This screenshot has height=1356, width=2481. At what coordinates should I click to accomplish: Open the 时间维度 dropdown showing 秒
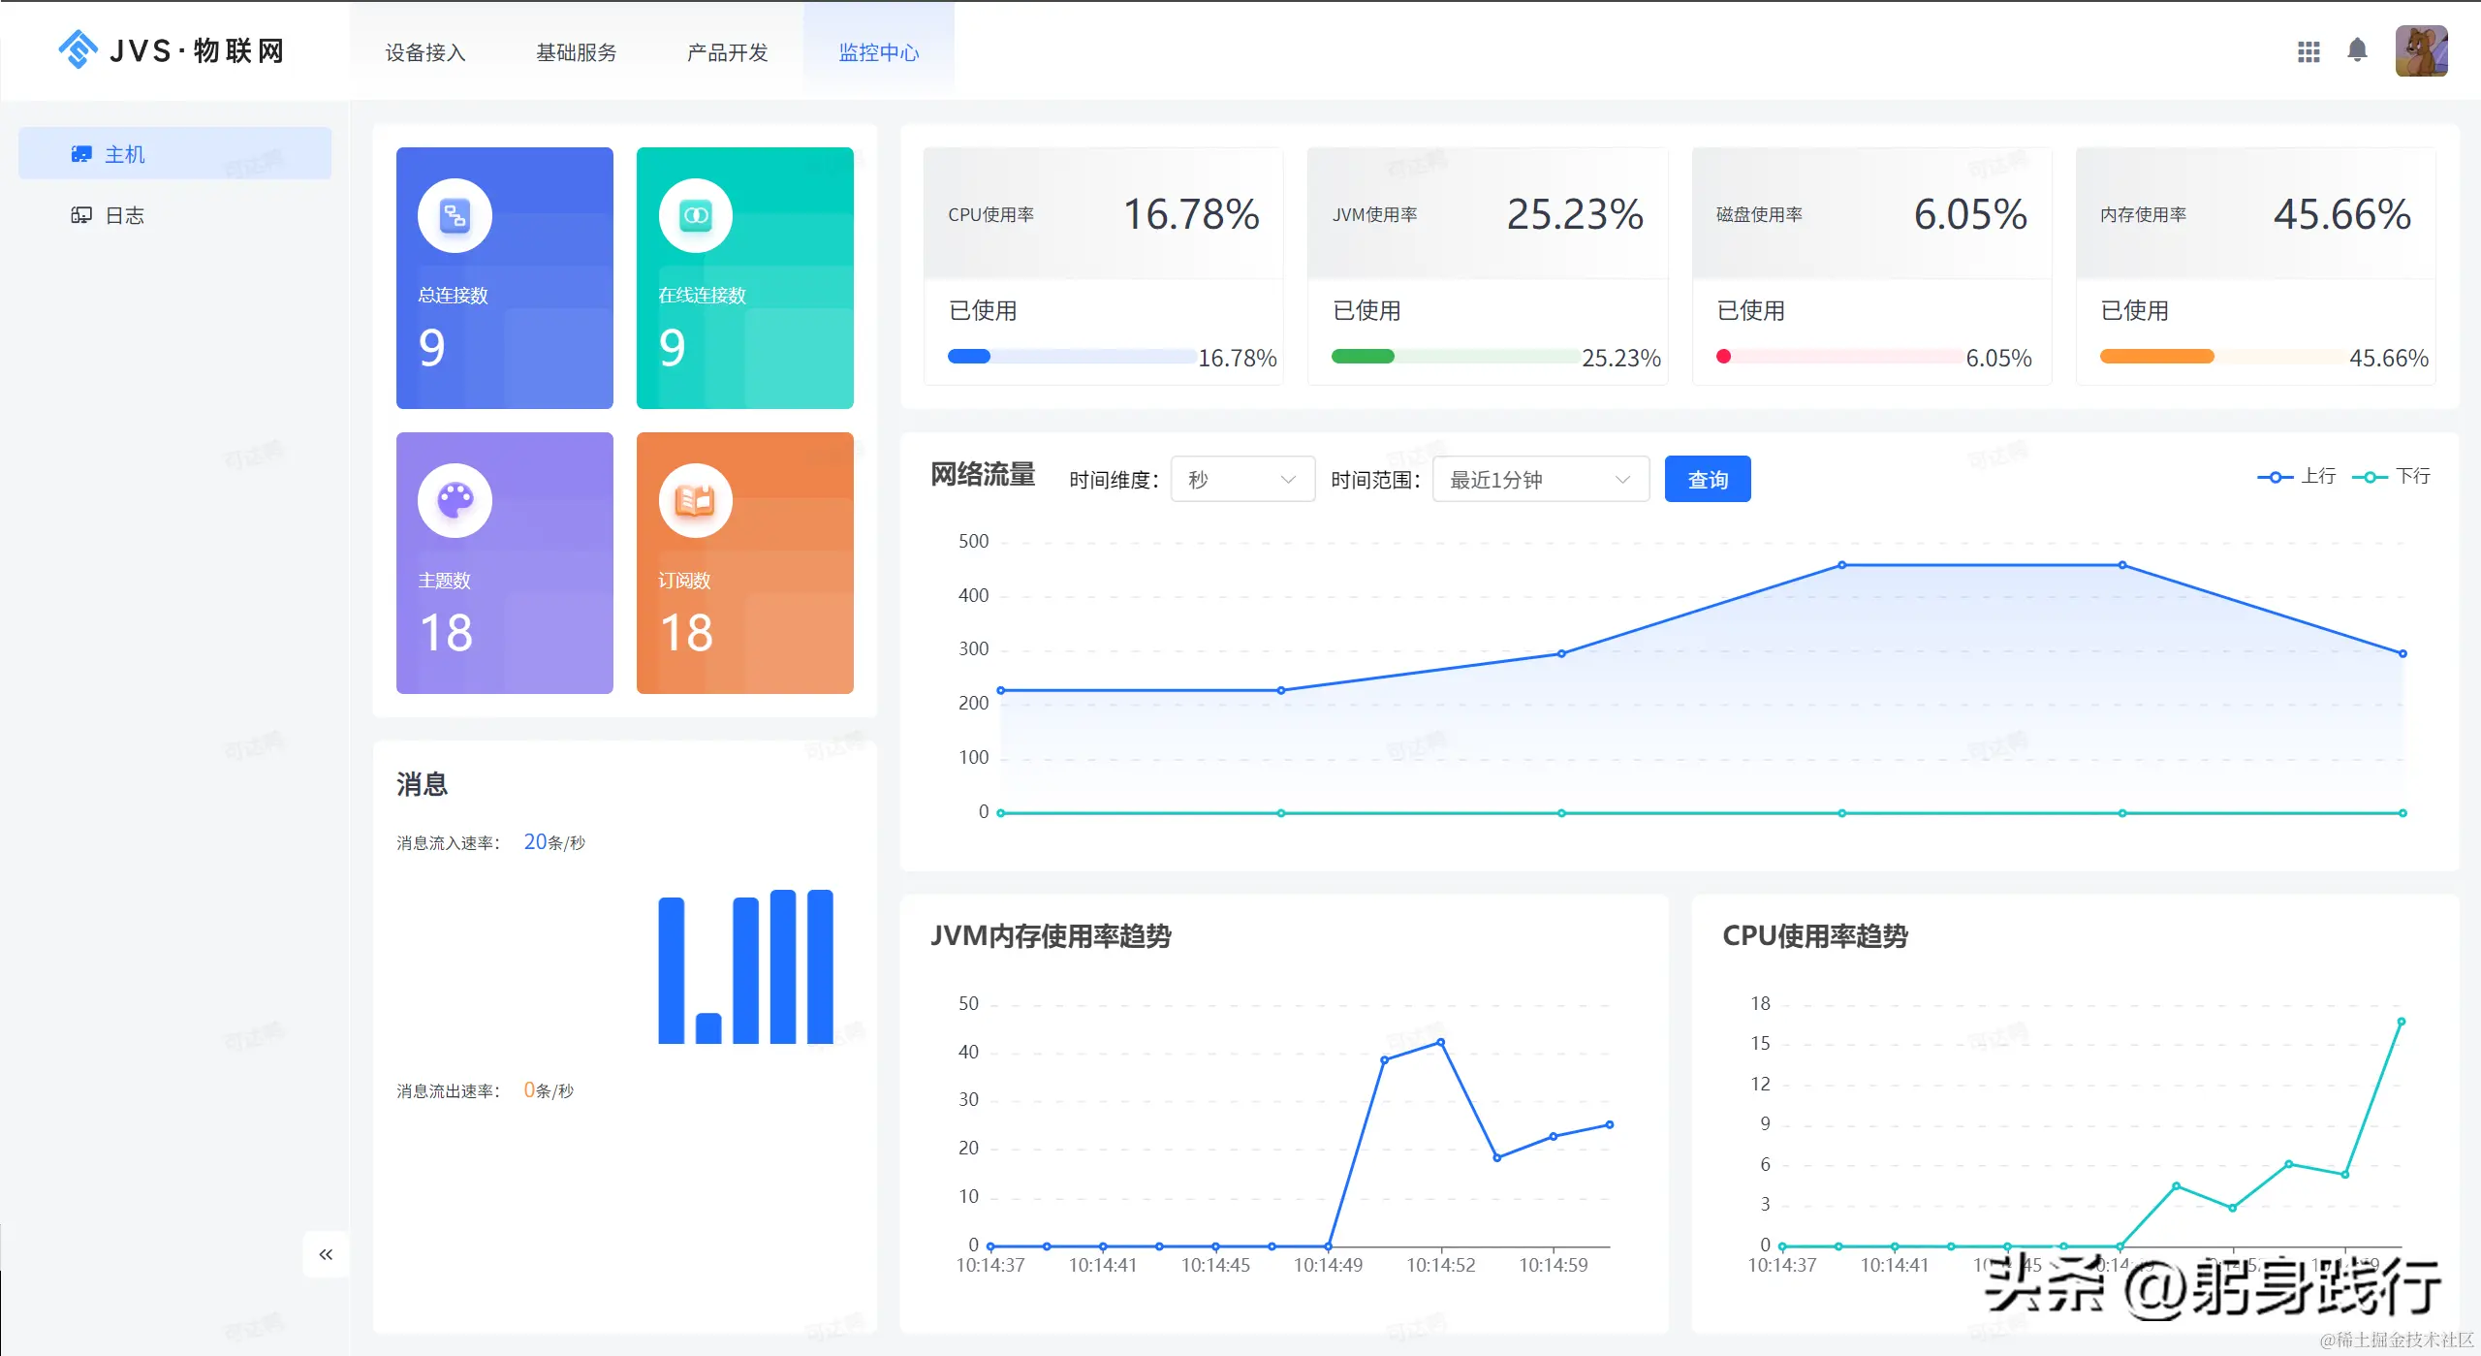click(1242, 479)
